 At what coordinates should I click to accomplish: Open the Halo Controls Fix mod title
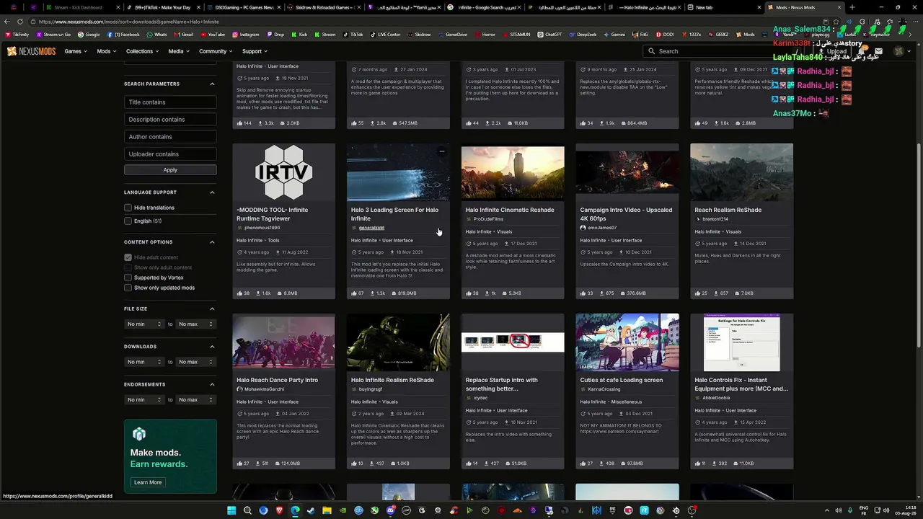pyautogui.click(x=741, y=384)
